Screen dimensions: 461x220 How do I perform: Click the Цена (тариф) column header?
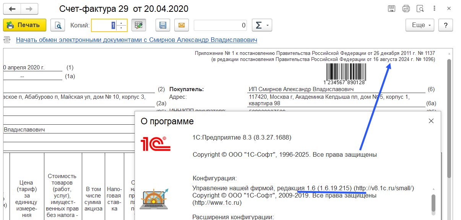pyautogui.click(x=27, y=199)
